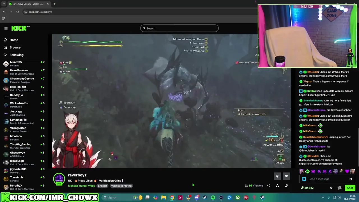Select BloodEagle in the following list
The image size is (359, 202).
click(x=24, y=162)
